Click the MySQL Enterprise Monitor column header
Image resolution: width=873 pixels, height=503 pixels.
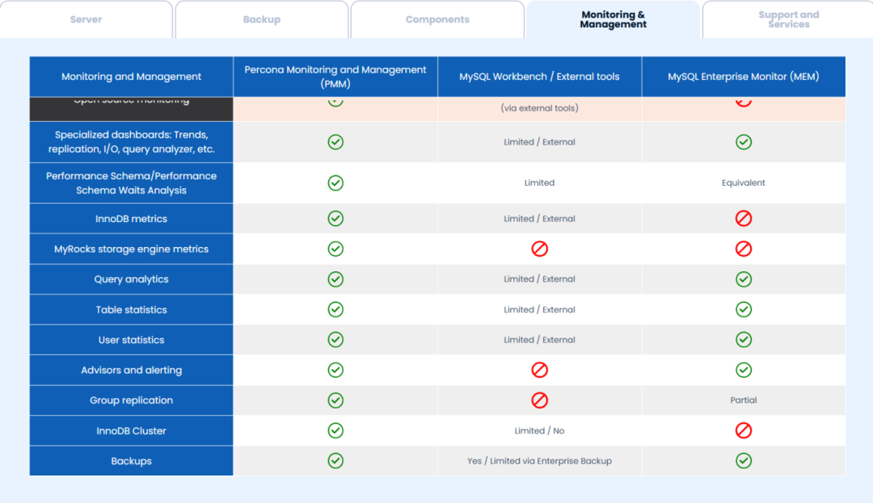click(x=744, y=77)
